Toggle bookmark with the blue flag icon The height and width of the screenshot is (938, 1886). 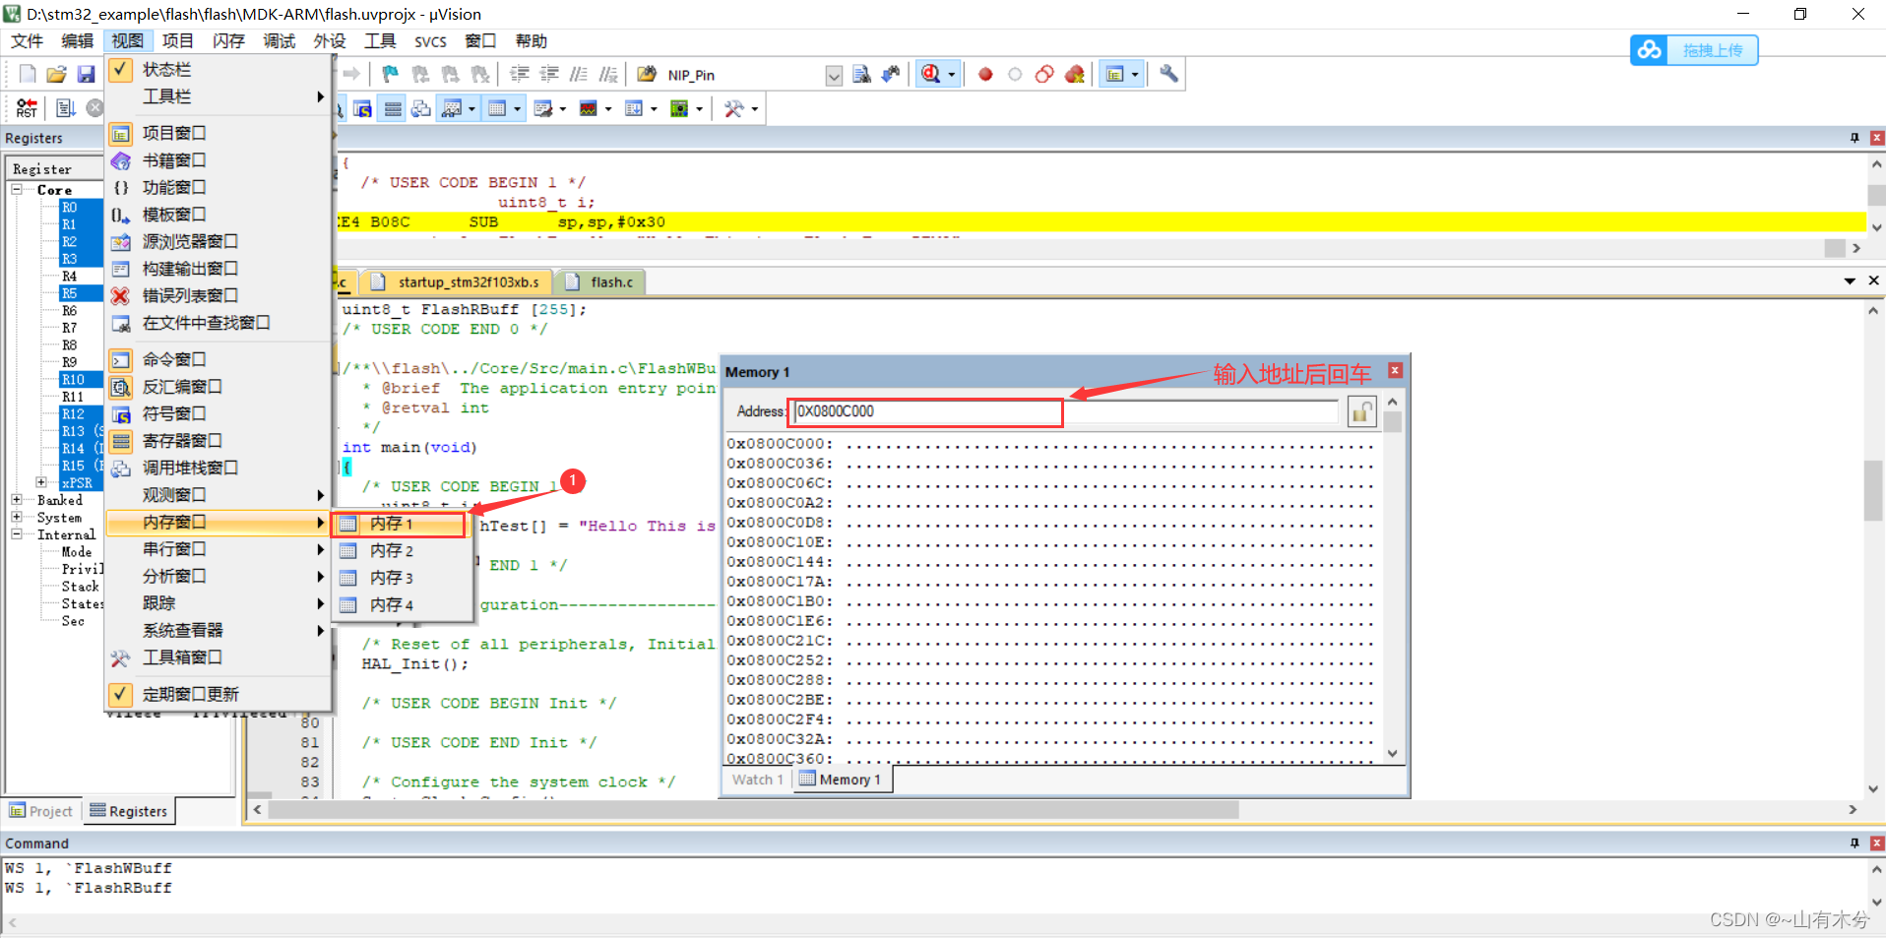coord(391,74)
